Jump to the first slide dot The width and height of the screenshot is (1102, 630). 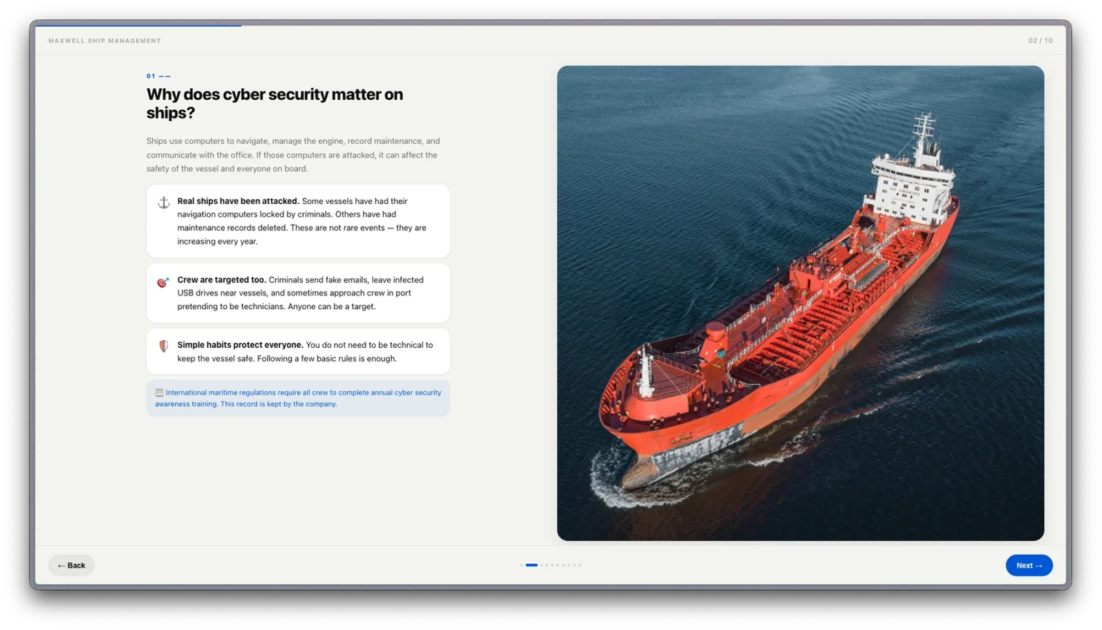click(521, 565)
